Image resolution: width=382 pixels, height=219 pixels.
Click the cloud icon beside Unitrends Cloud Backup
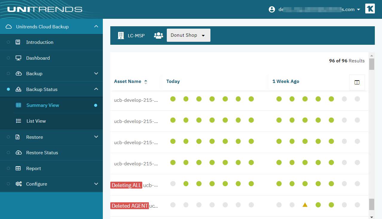click(9, 27)
